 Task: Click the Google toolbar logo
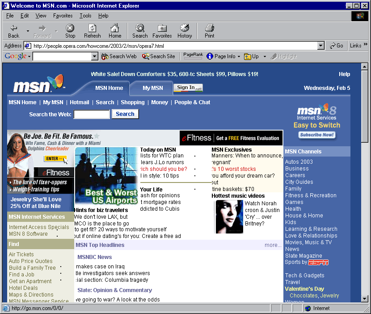click(16, 56)
